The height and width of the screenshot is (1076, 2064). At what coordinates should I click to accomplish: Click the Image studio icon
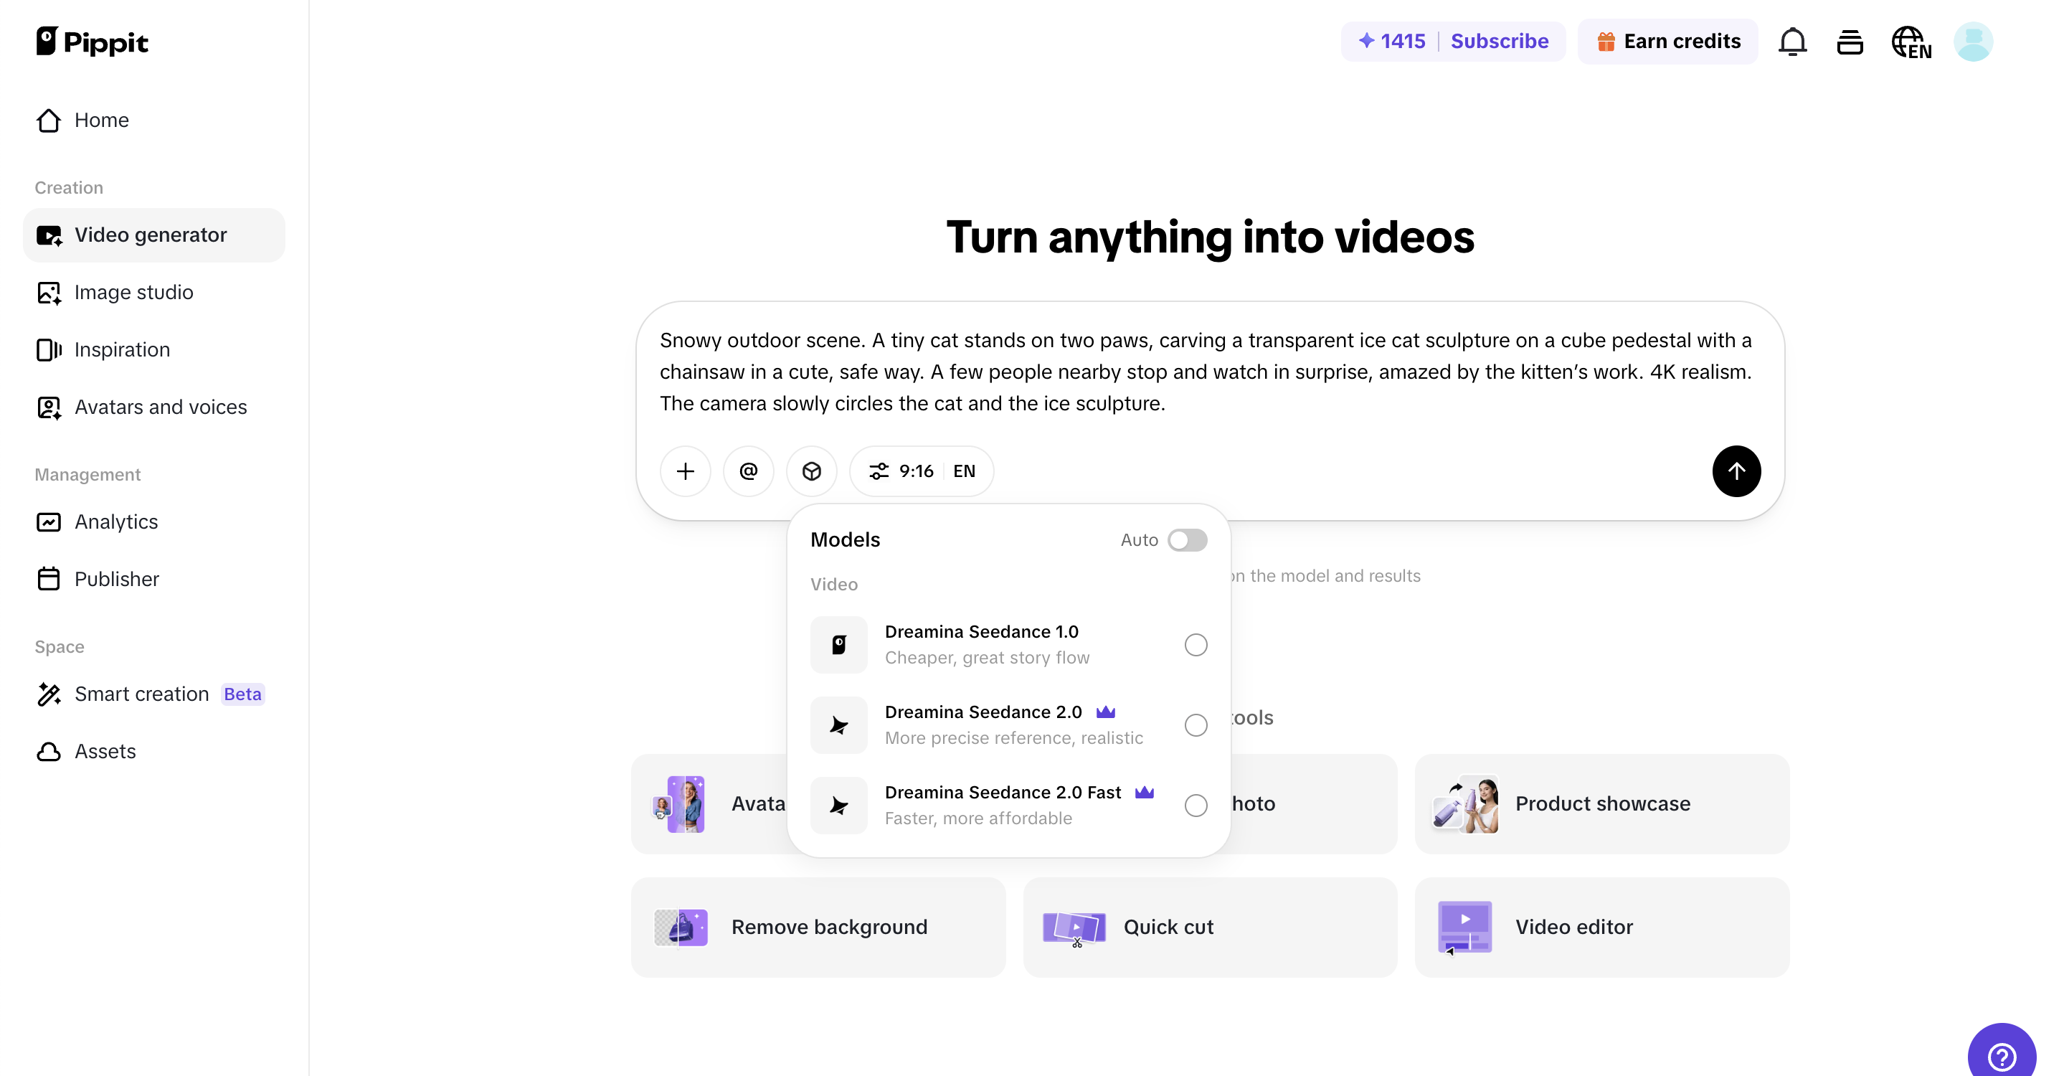pyautogui.click(x=49, y=293)
